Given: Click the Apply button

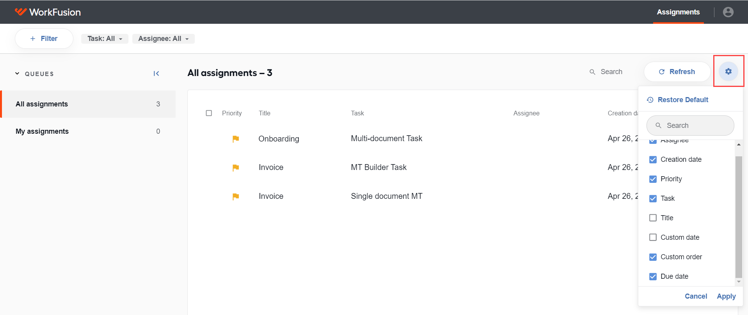Looking at the screenshot, I should [x=726, y=296].
